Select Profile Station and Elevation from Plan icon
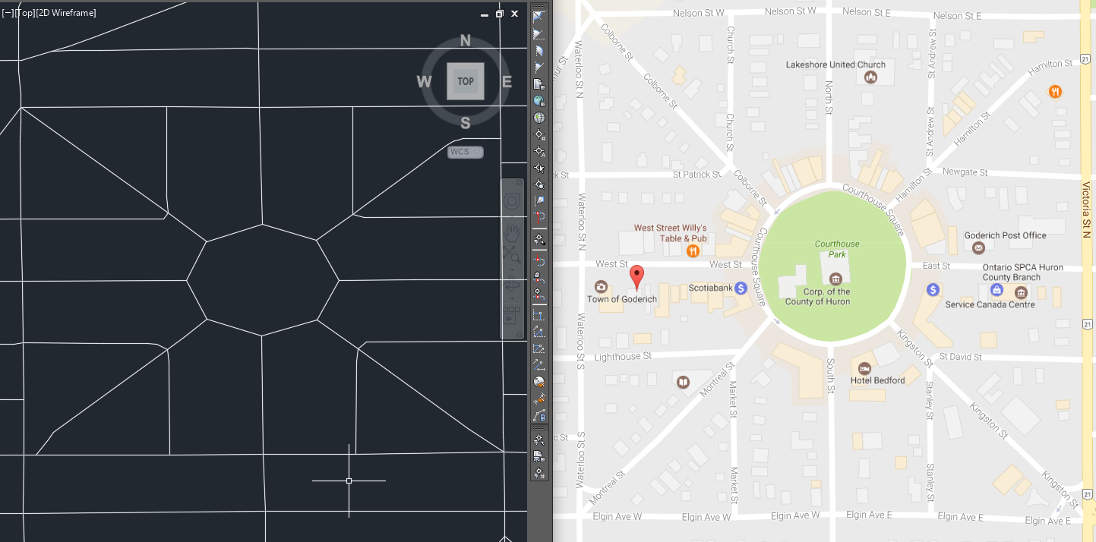The image size is (1096, 542). [x=539, y=277]
